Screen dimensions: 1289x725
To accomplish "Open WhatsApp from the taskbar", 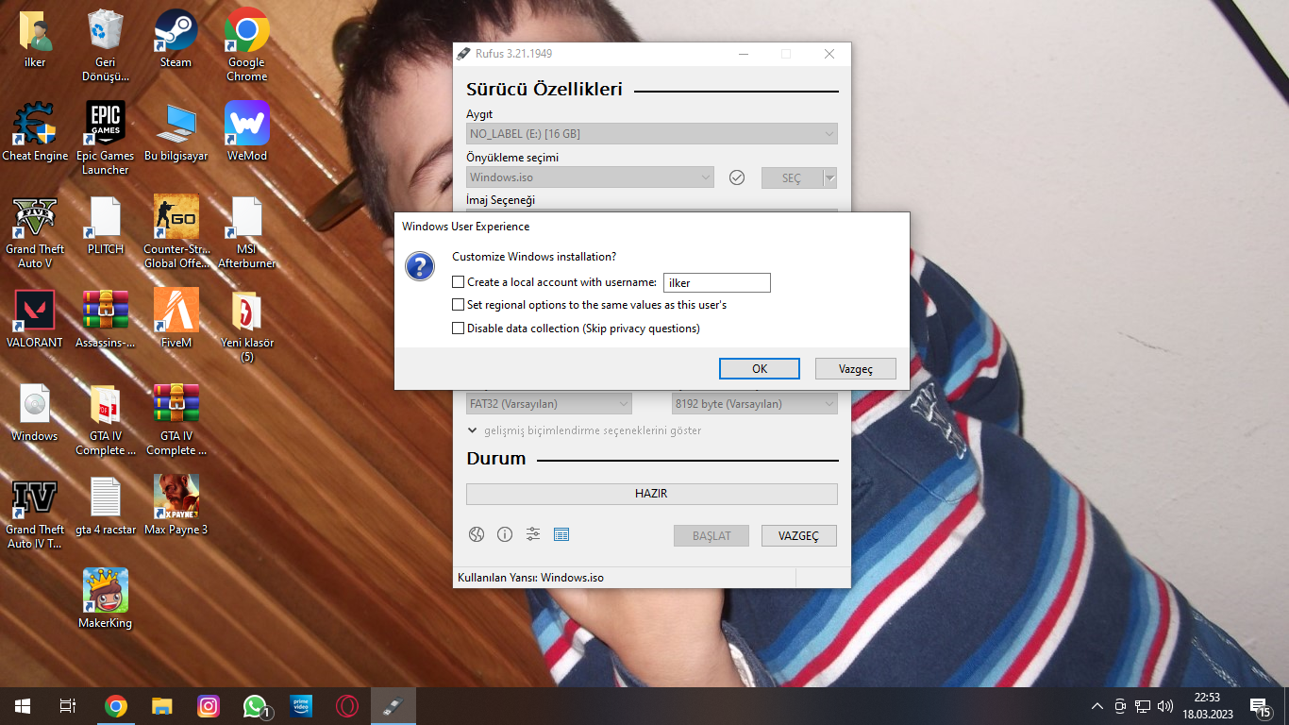I will (255, 706).
